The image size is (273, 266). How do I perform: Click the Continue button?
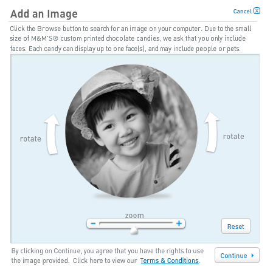(x=237, y=256)
